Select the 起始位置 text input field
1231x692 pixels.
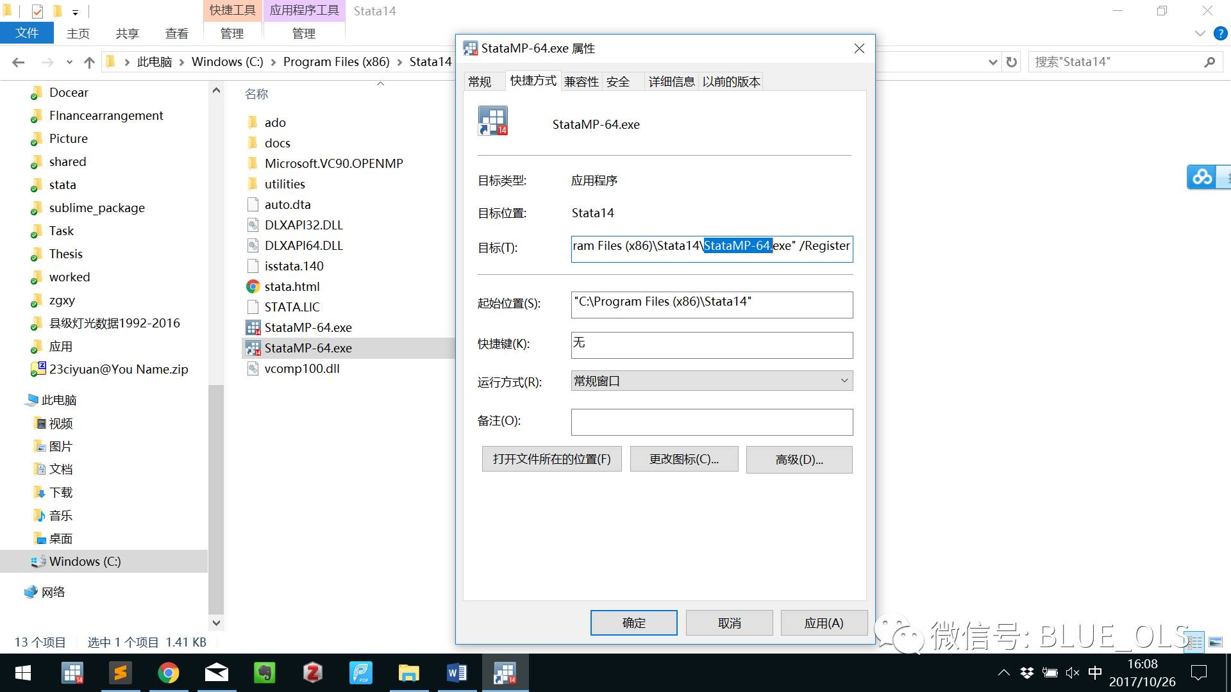tap(711, 302)
